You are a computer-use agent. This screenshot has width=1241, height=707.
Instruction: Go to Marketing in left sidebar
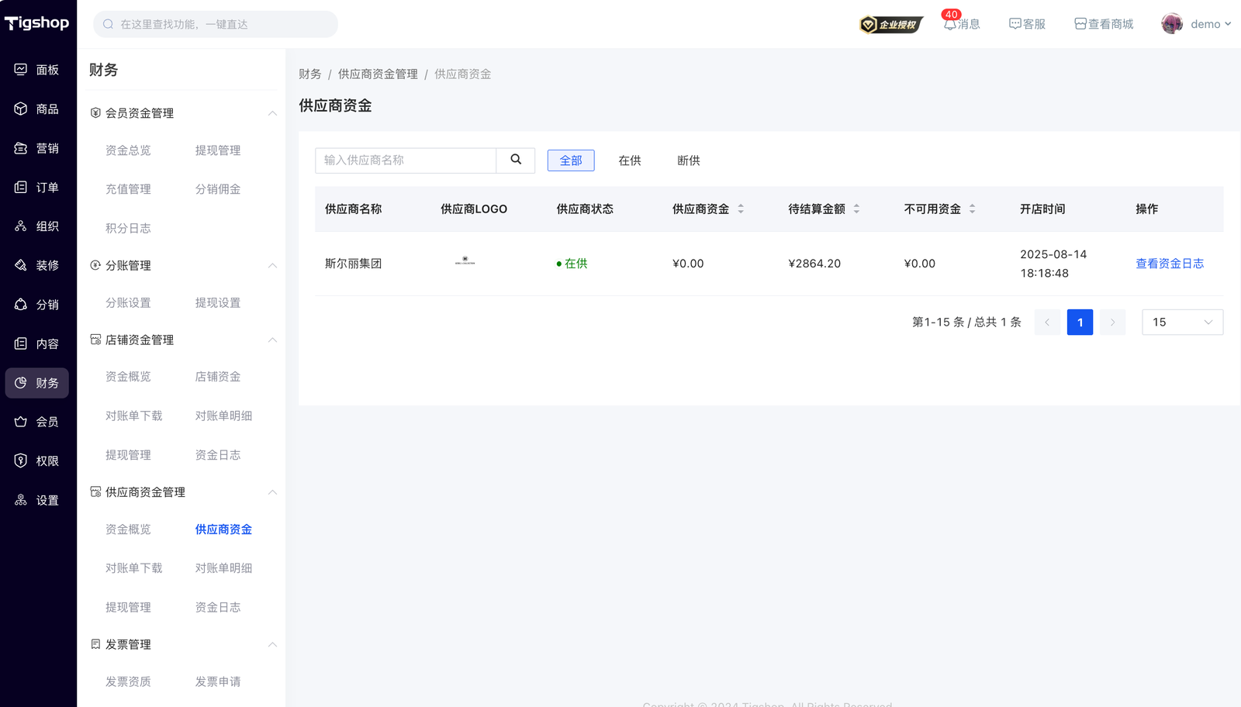pos(37,148)
